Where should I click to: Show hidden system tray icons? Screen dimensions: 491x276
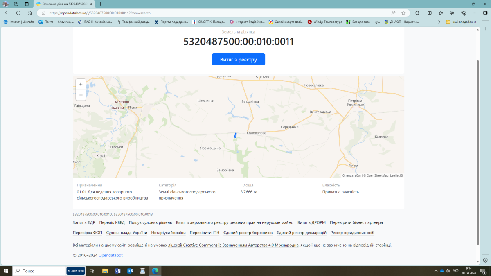(x=436, y=271)
